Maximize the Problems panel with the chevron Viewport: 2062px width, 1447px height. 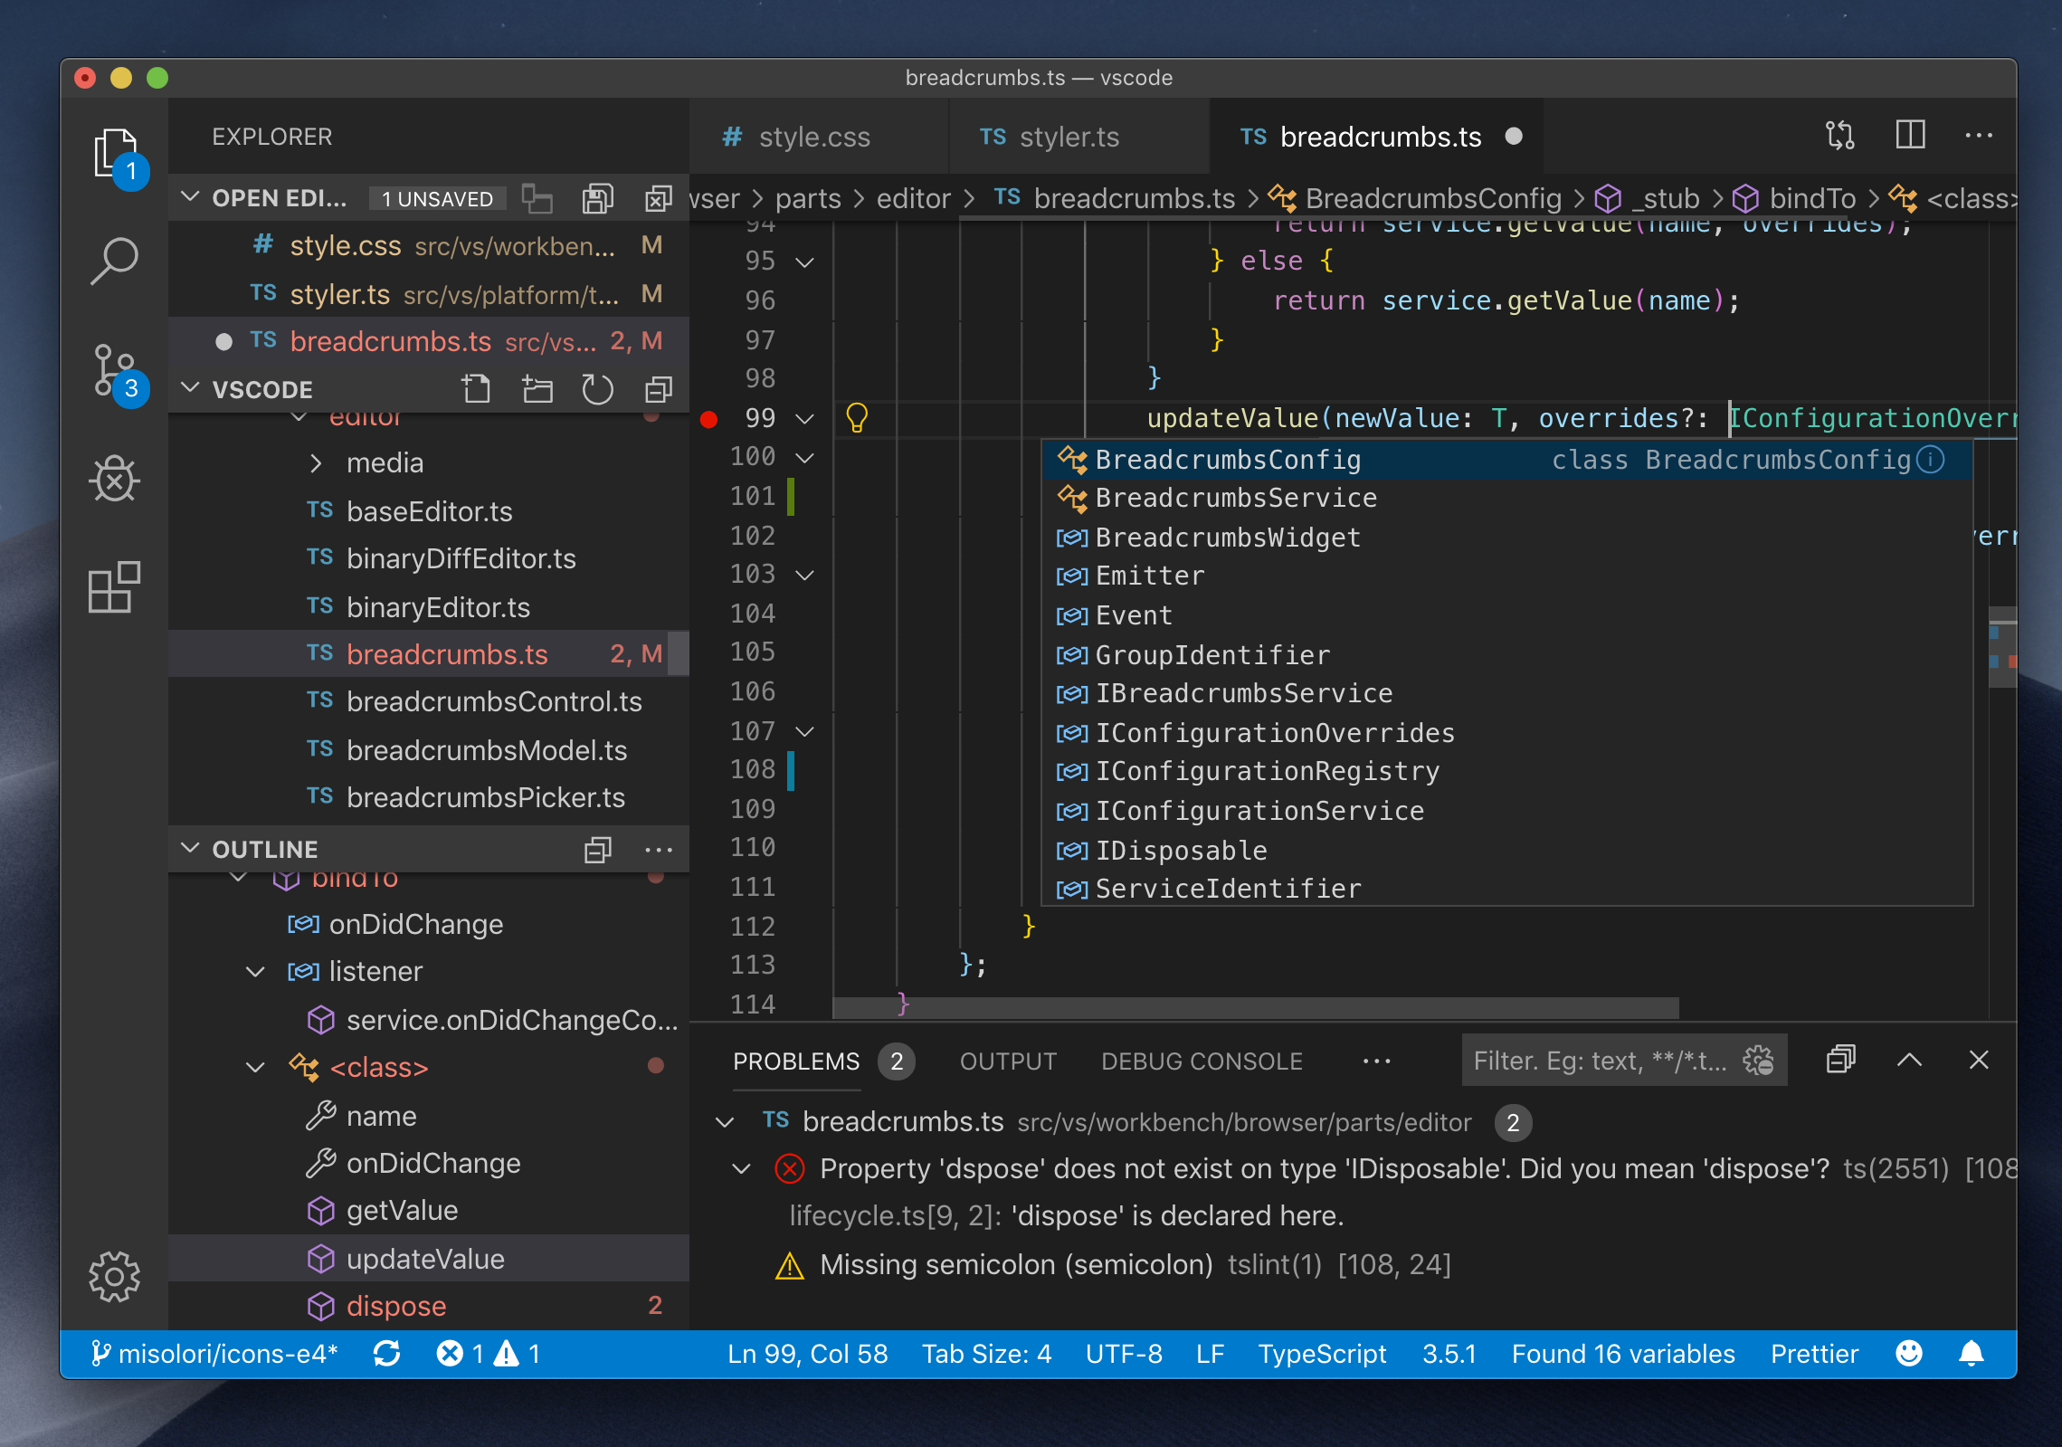pos(1910,1060)
